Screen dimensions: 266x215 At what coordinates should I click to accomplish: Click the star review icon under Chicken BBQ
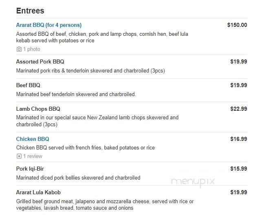click(x=19, y=156)
